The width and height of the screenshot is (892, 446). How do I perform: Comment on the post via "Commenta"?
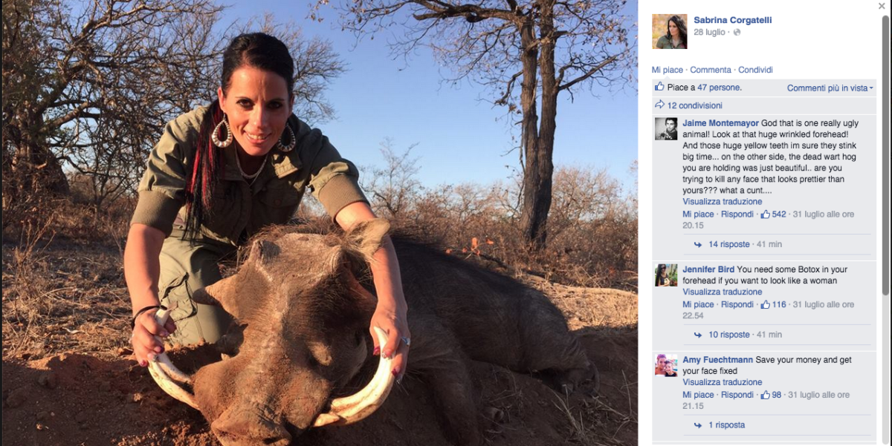pyautogui.click(x=711, y=69)
